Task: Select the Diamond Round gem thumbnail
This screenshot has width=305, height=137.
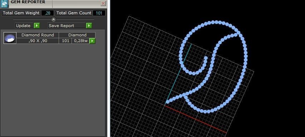Action: [x=10, y=38]
